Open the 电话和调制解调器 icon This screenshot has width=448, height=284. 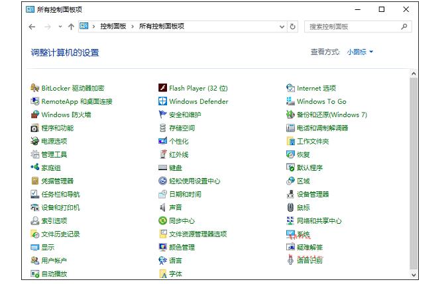coord(290,128)
